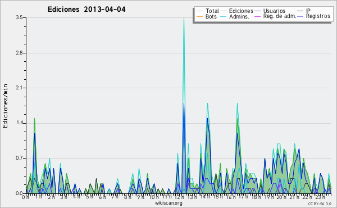Click the 11 h x-axis label
The image size is (337, 208).
pyautogui.click(x=167, y=197)
